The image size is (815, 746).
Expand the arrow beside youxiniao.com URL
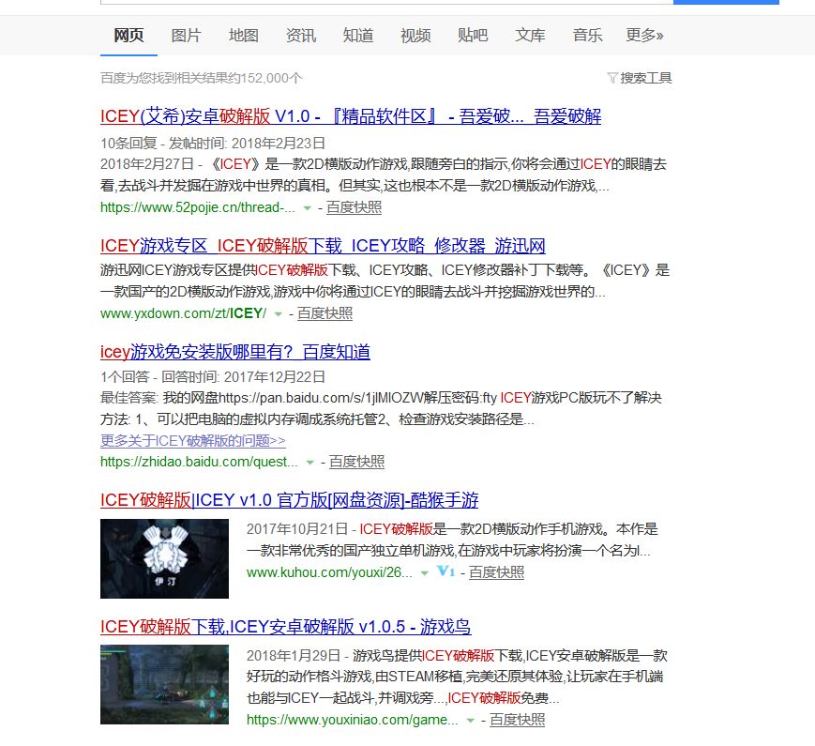(471, 720)
